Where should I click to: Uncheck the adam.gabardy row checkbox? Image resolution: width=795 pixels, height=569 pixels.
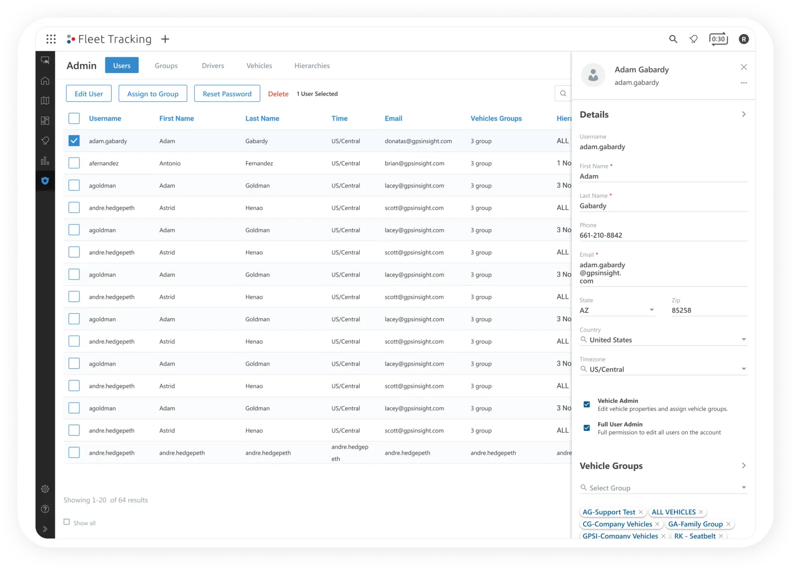[x=74, y=141]
